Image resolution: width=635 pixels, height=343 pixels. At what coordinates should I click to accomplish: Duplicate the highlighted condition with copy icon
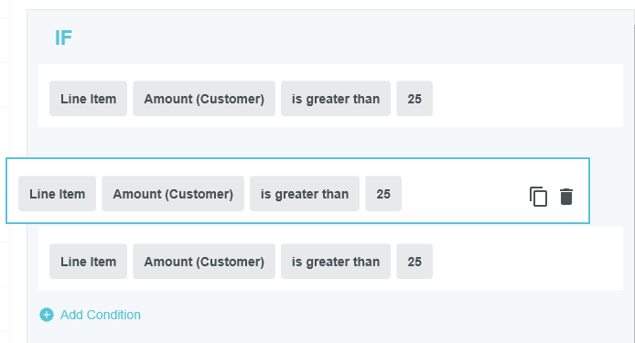[538, 197]
